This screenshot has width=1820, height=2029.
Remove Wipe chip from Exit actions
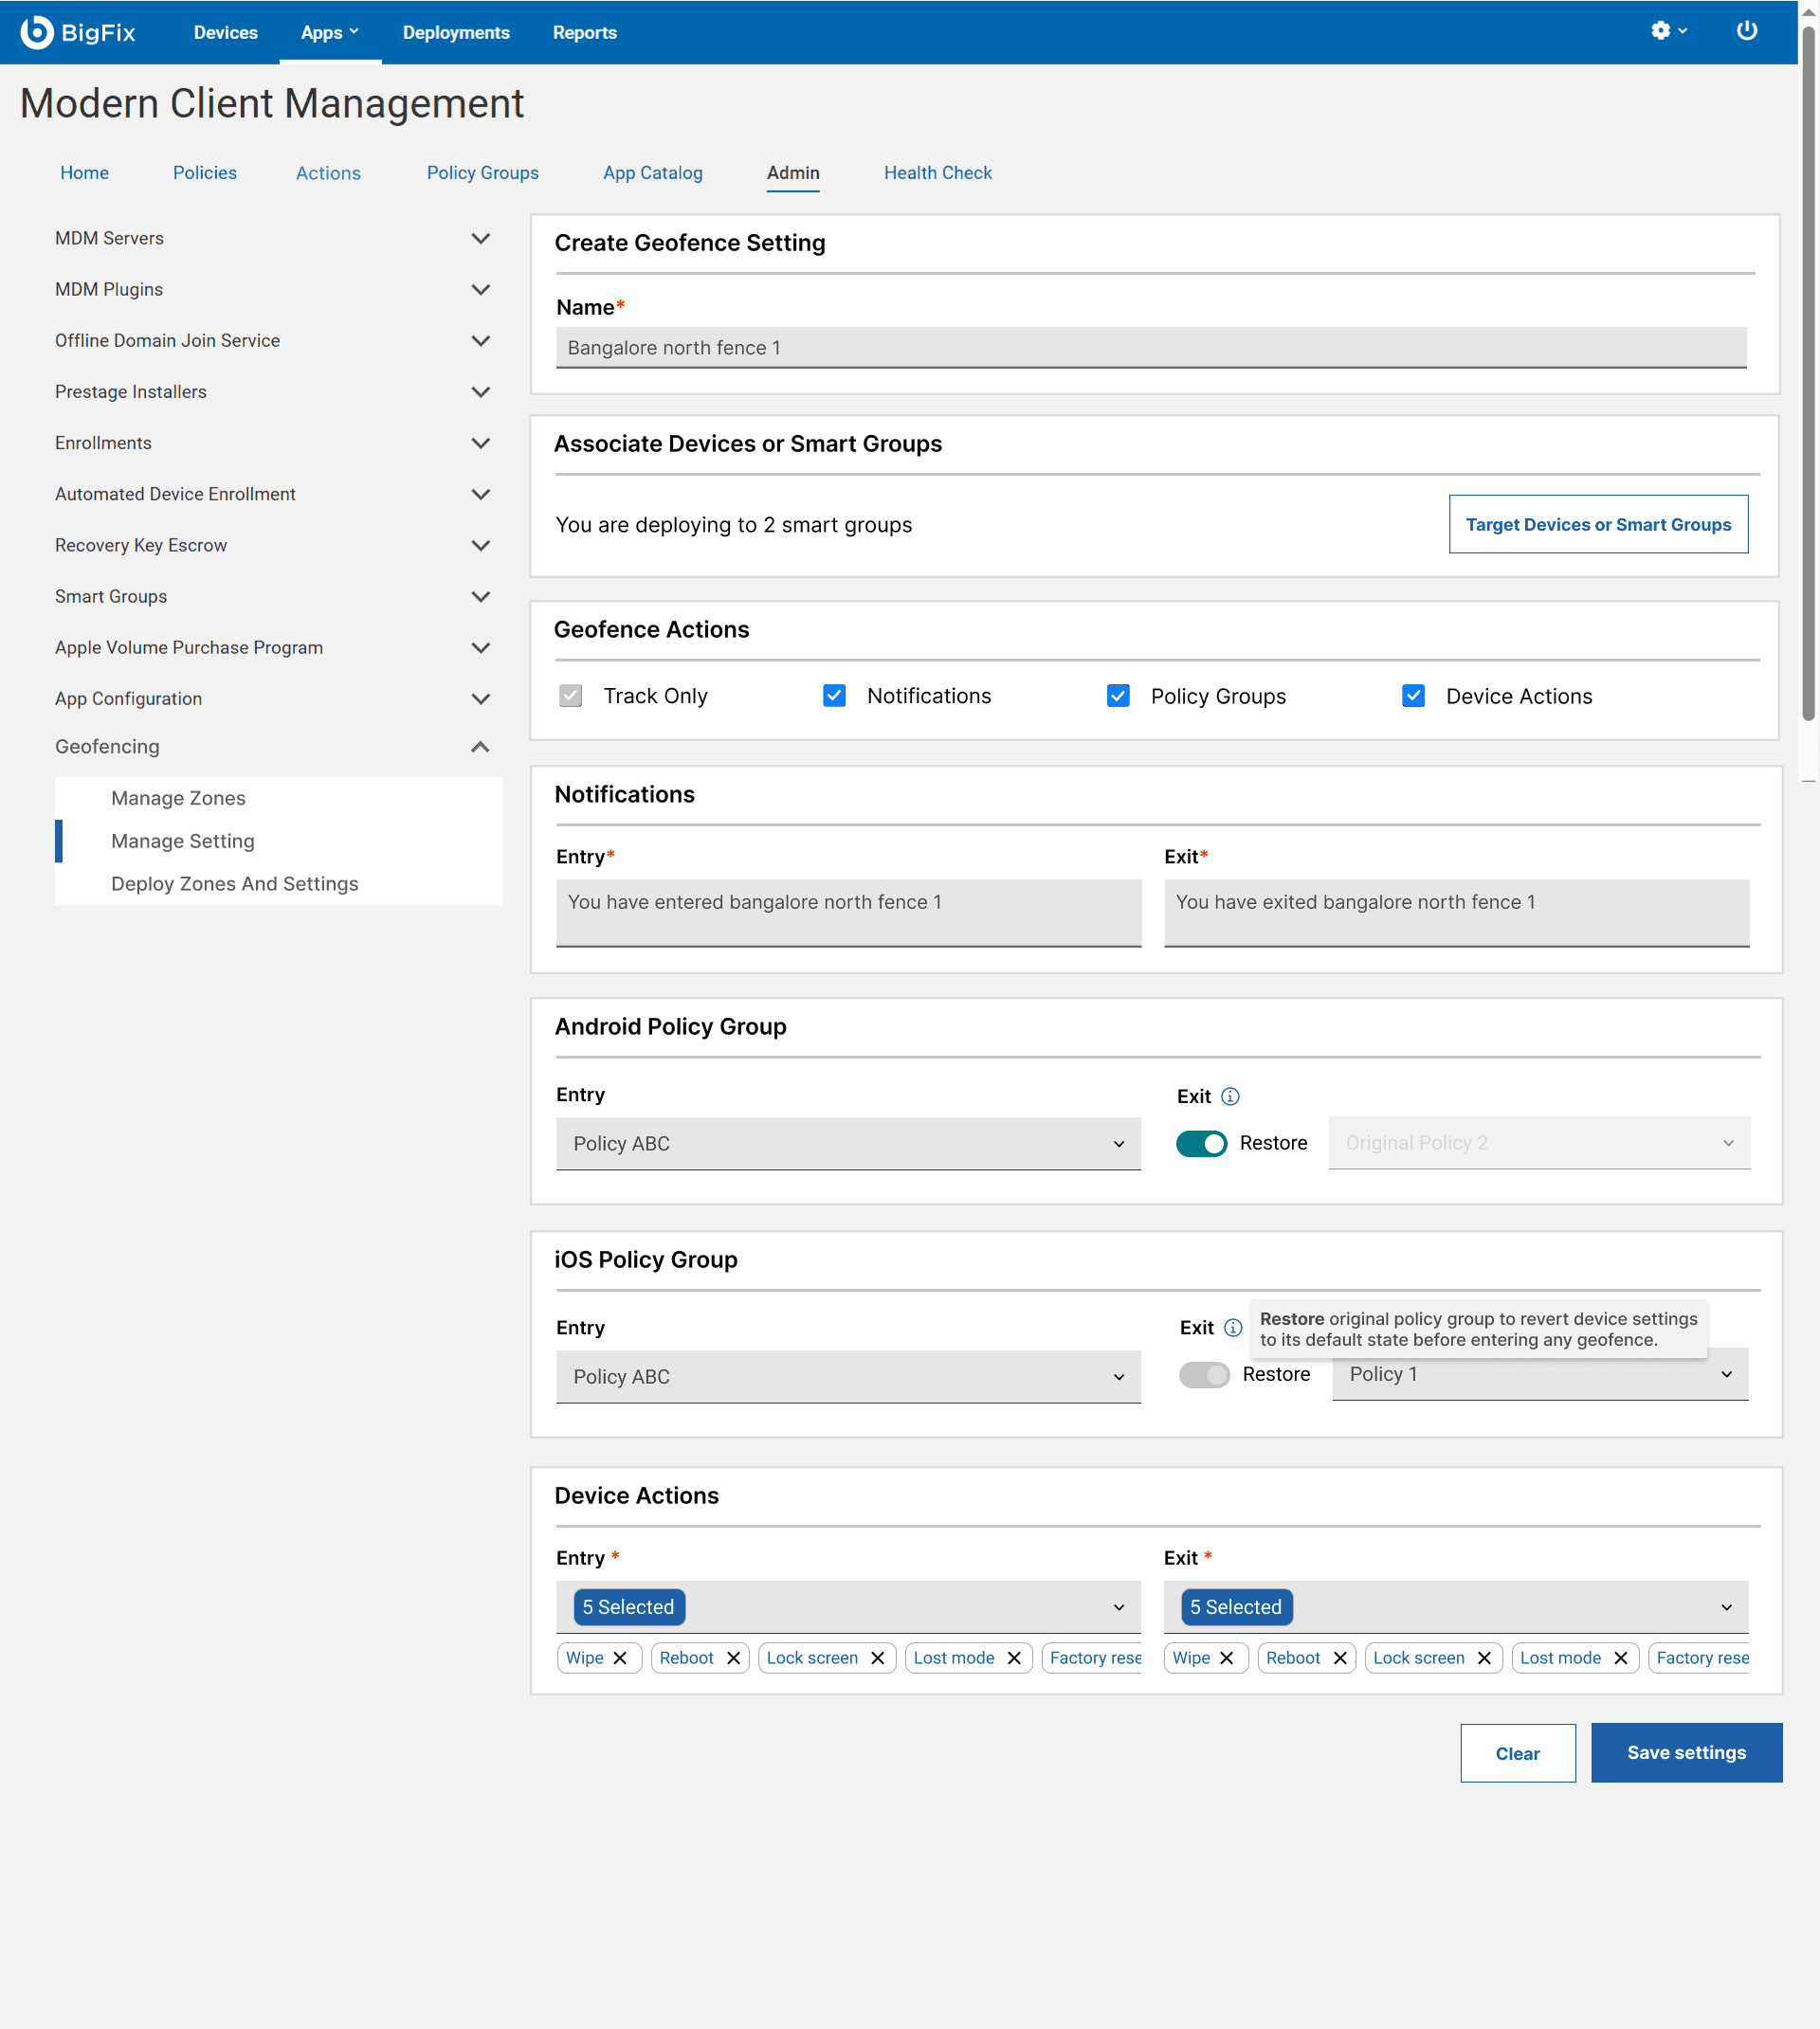(1226, 1658)
